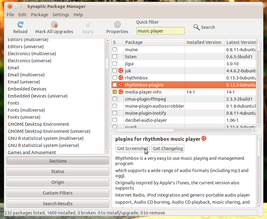Click the sections list scroll-down arrow
The height and width of the screenshot is (219, 267).
(107, 152)
